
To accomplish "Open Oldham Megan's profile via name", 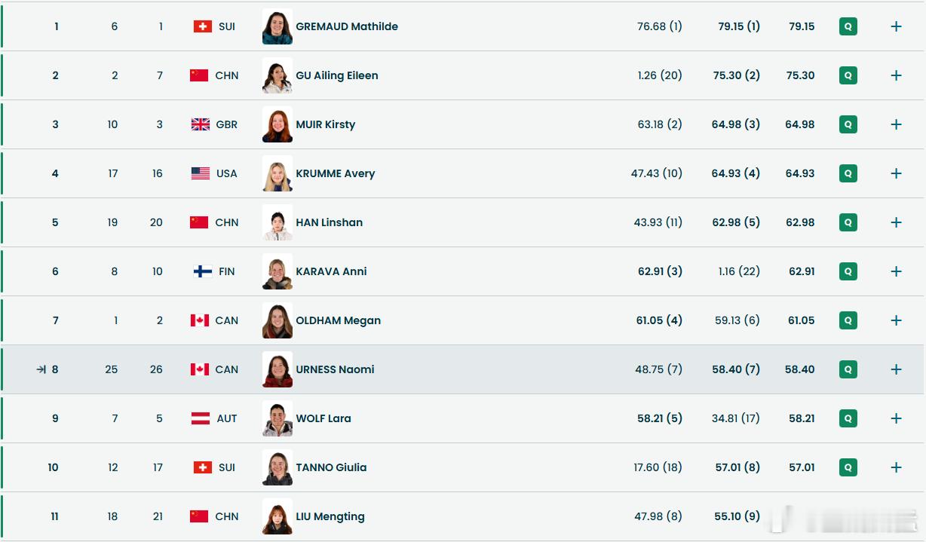I will 338,320.
